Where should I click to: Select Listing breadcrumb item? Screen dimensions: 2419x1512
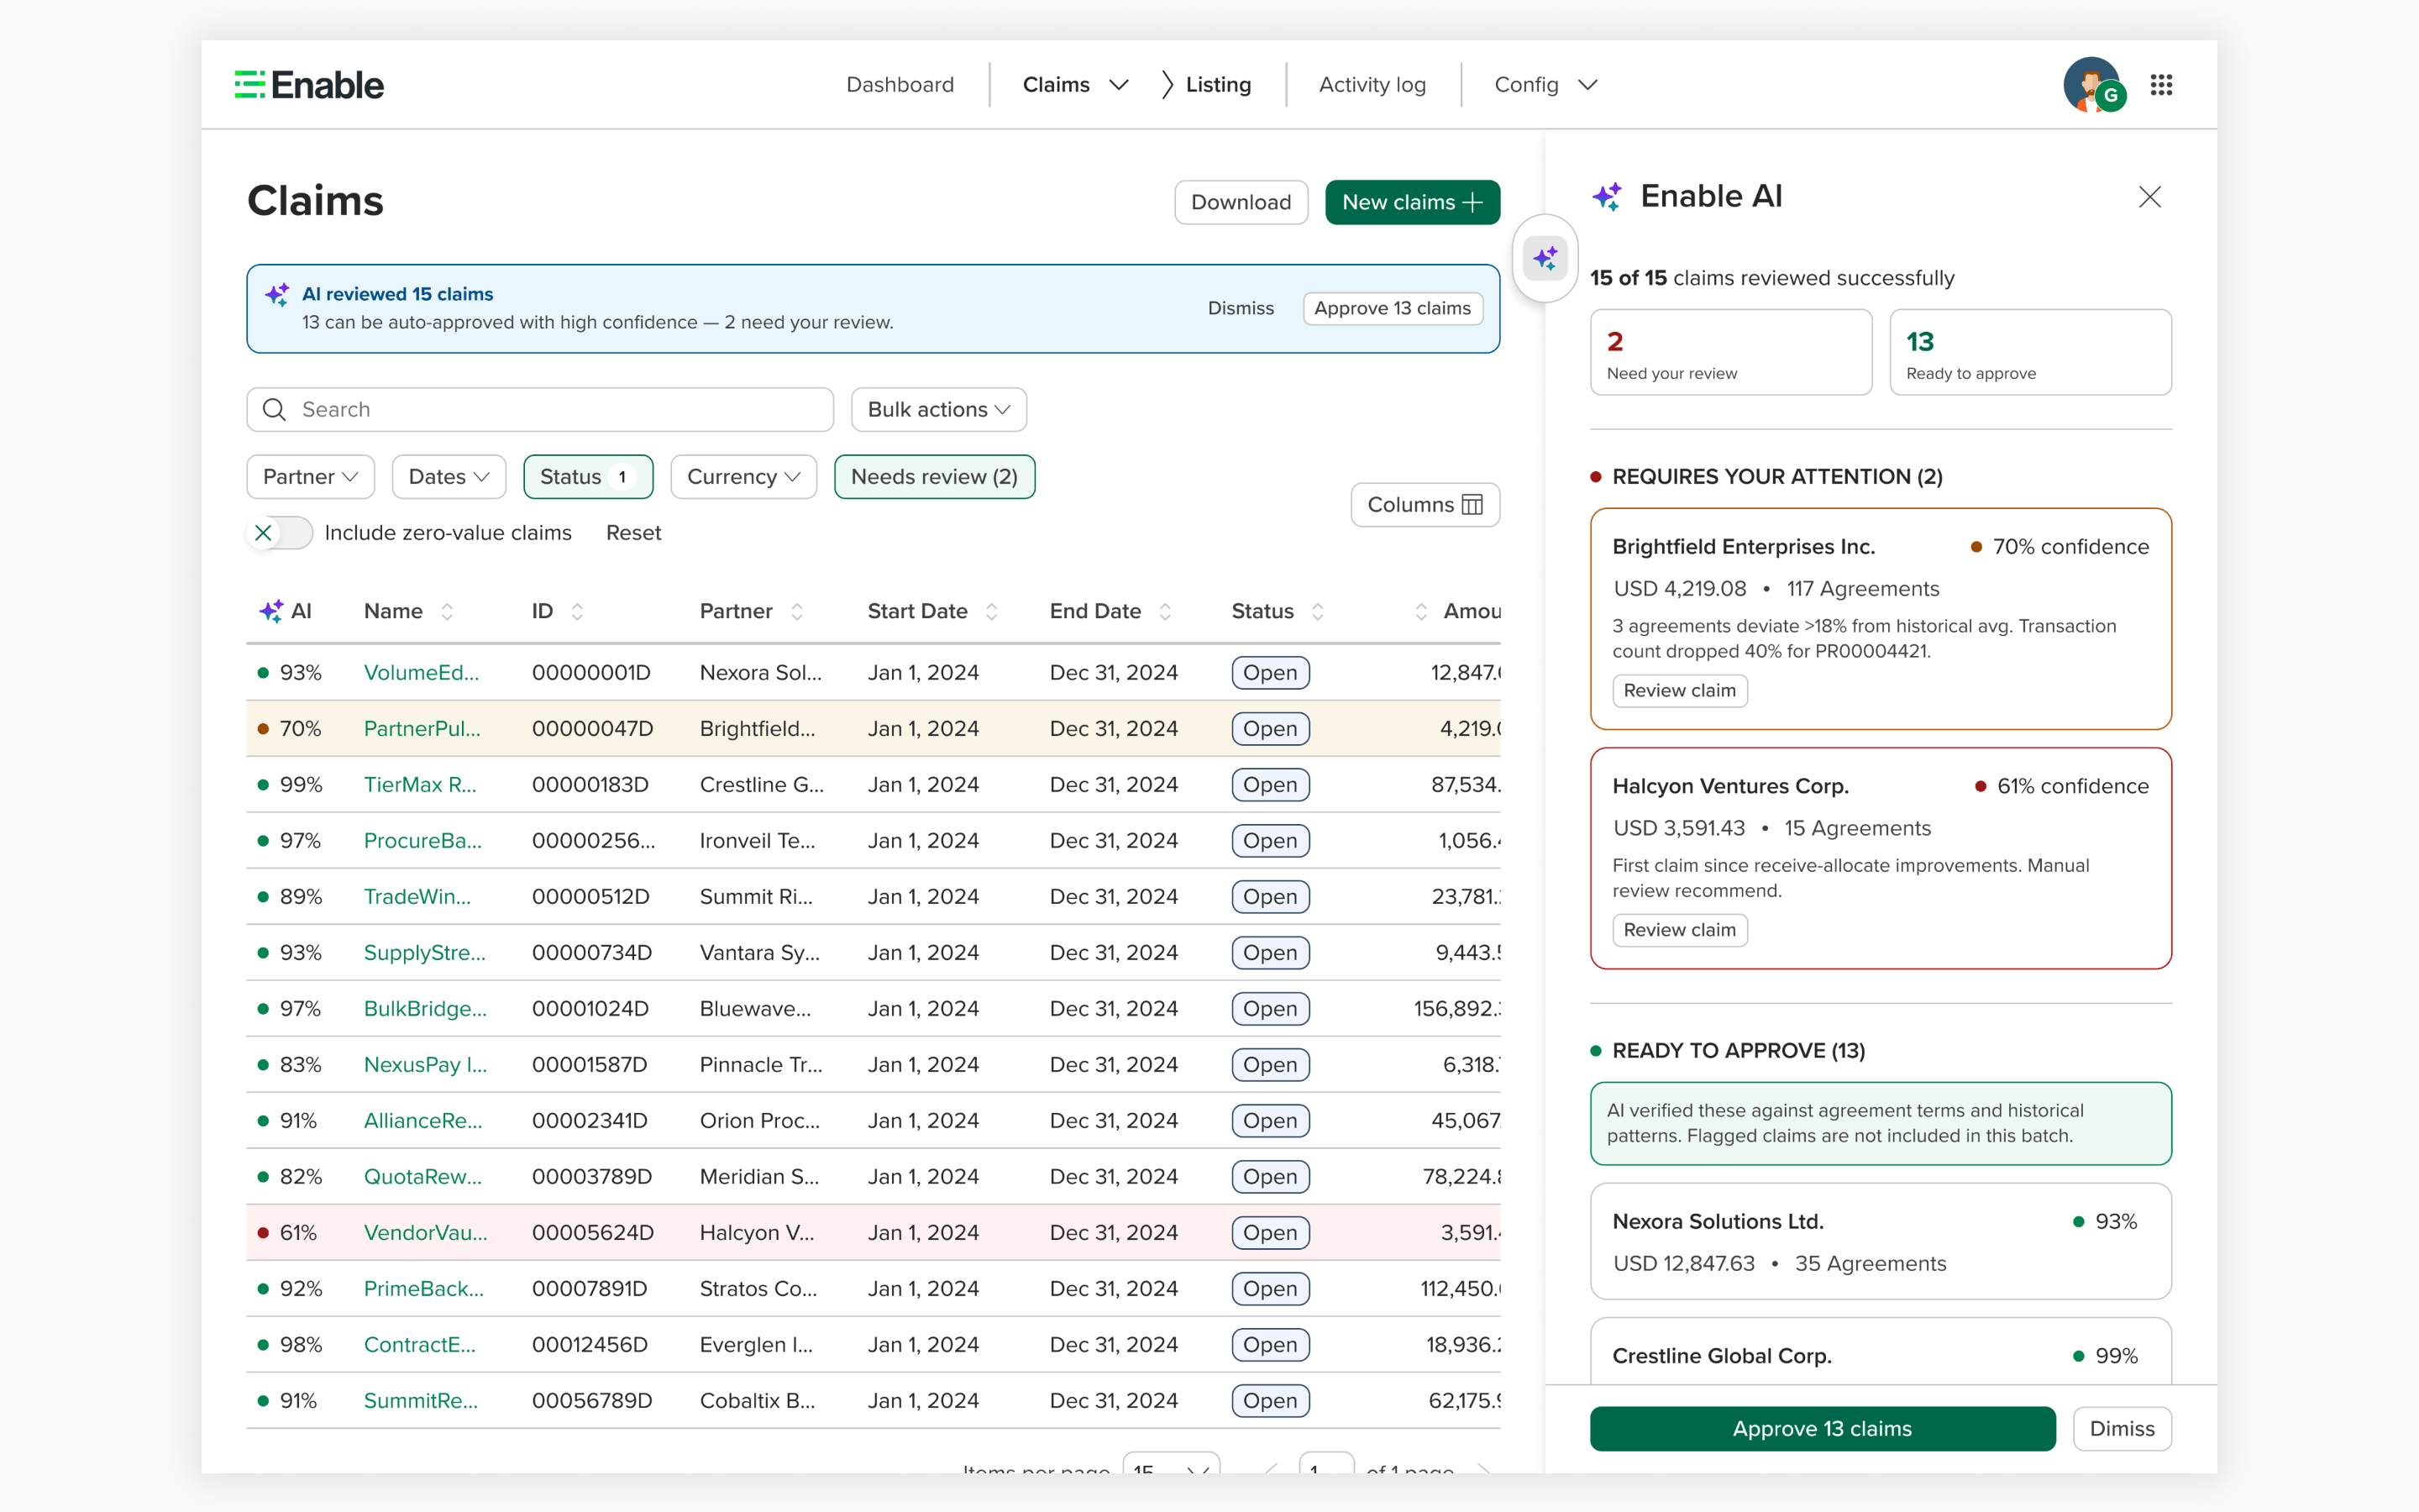1219,85
